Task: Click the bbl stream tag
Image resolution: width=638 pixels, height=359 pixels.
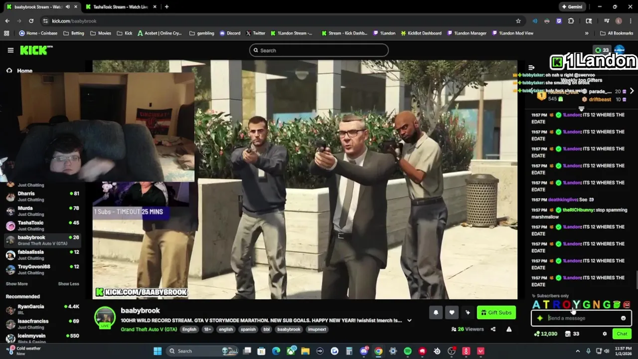Action: 267,330
